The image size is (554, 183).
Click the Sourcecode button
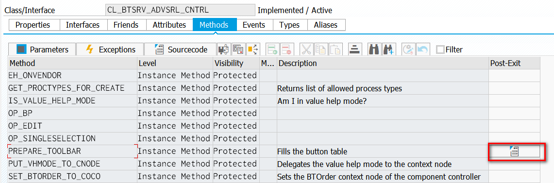[x=180, y=50]
